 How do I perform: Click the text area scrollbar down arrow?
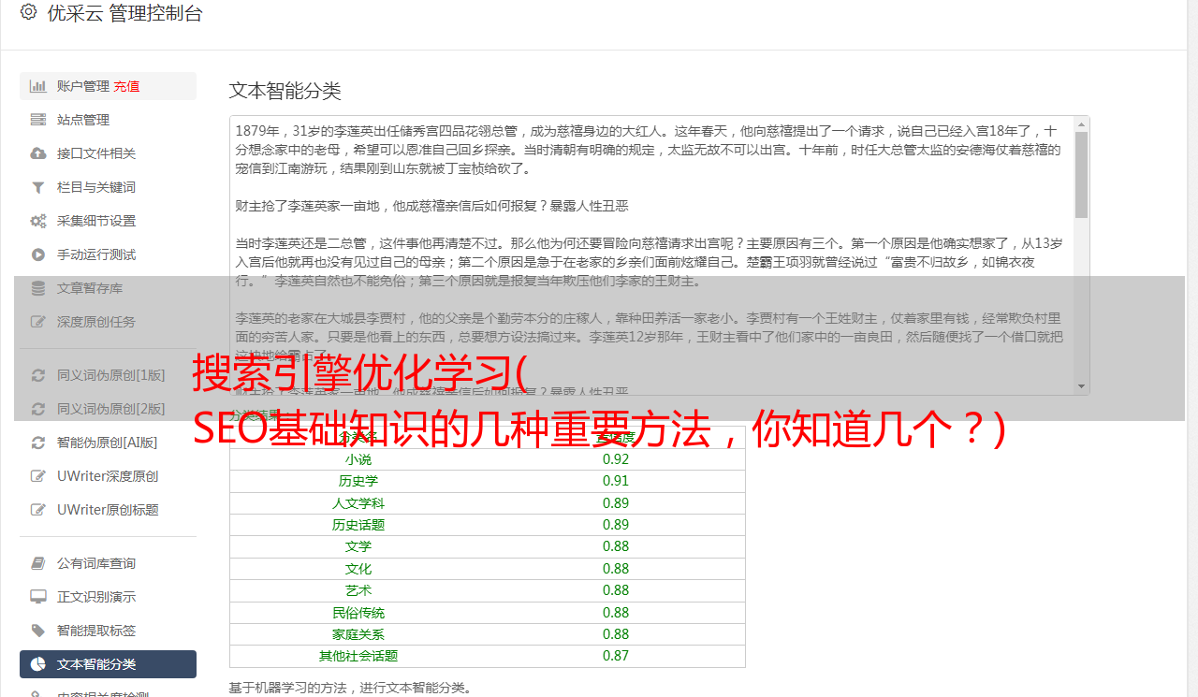coord(1081,386)
